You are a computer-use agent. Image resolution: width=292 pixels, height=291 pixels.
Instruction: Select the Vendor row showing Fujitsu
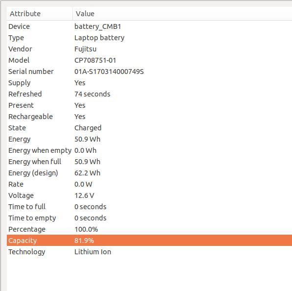pyautogui.click(x=149, y=49)
